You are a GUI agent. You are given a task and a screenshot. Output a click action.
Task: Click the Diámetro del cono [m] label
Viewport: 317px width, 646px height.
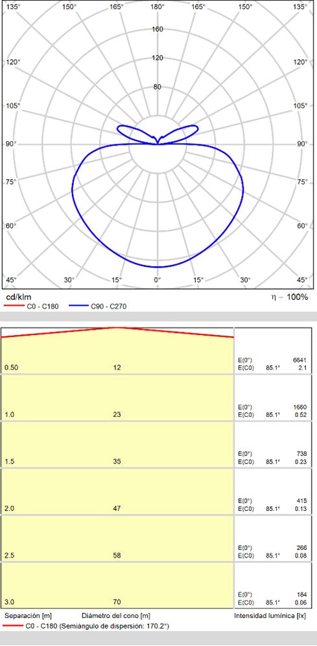[x=116, y=616]
